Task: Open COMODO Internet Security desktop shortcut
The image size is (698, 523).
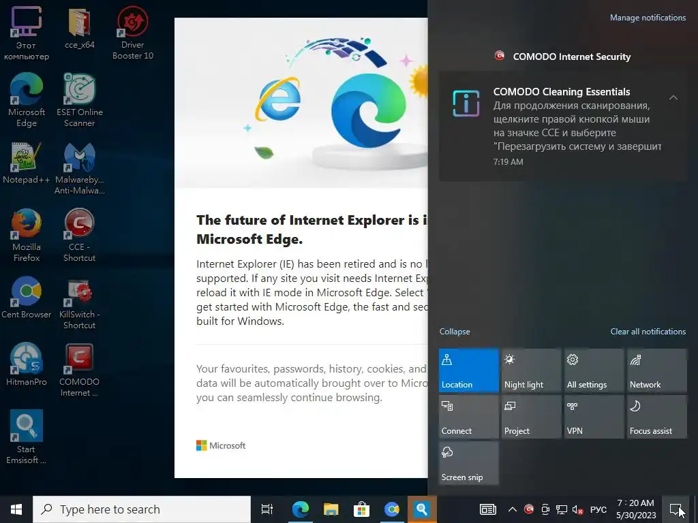Action: point(79,370)
